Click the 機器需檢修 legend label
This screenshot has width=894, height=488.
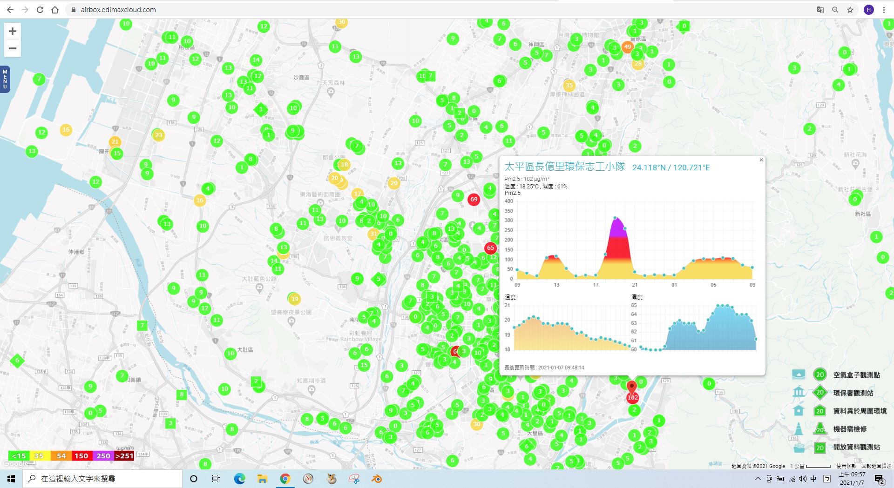(x=850, y=429)
